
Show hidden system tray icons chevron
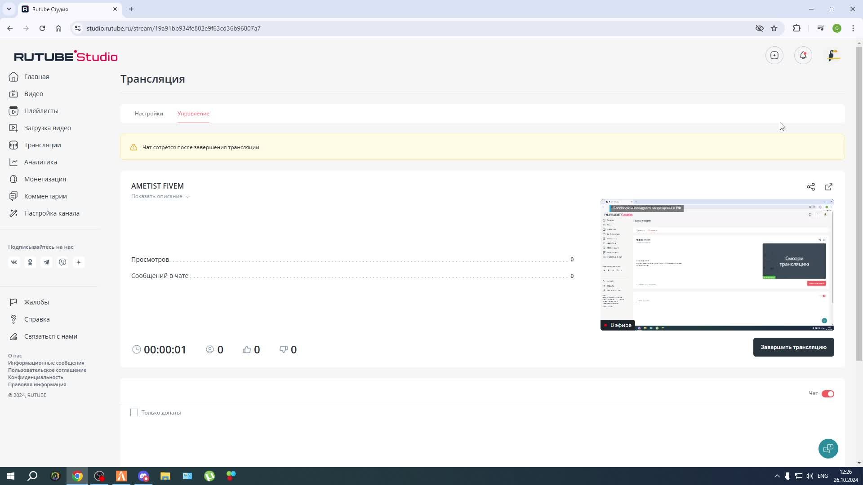coord(777,476)
